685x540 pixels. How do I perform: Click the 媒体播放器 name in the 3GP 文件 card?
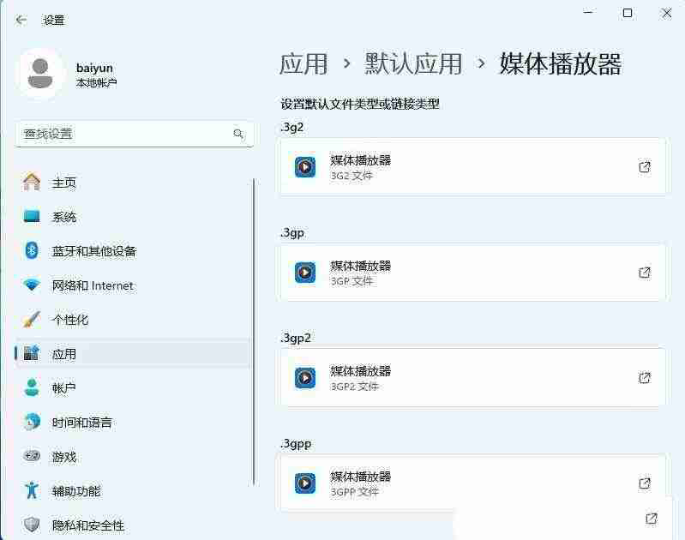point(360,266)
